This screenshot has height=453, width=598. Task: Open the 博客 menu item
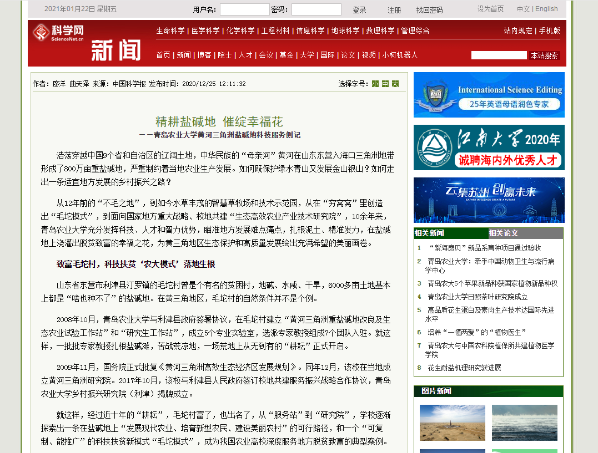pyautogui.click(x=204, y=55)
